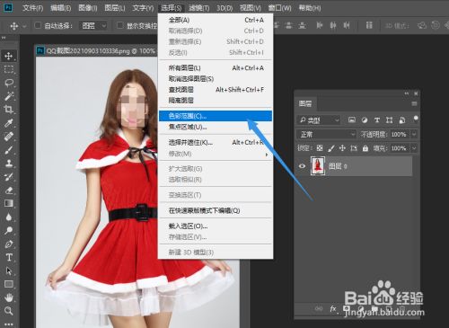Toggle visibility of 图层 0
This screenshot has height=328, width=449.
point(302,166)
